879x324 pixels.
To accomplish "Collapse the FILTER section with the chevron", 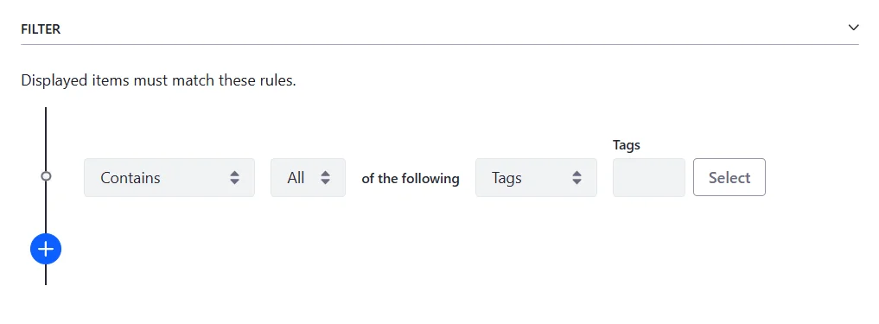I will pyautogui.click(x=853, y=28).
